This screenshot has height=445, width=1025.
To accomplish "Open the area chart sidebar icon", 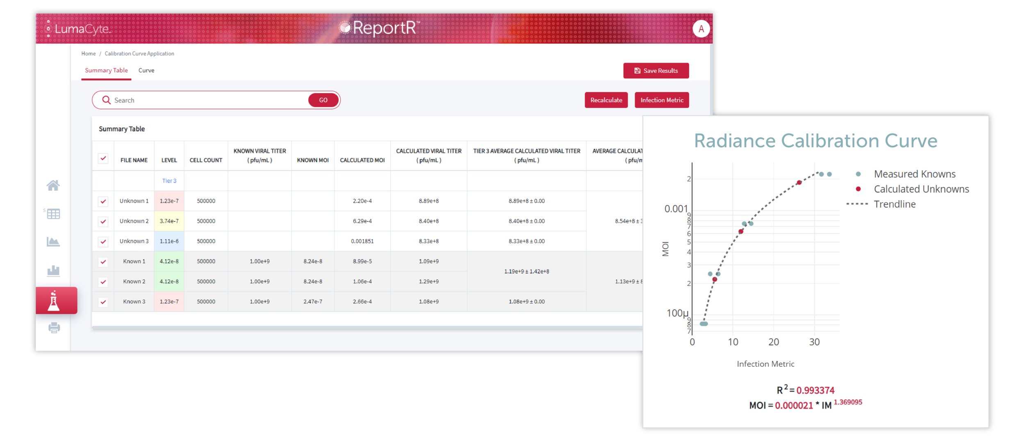I will click(53, 242).
